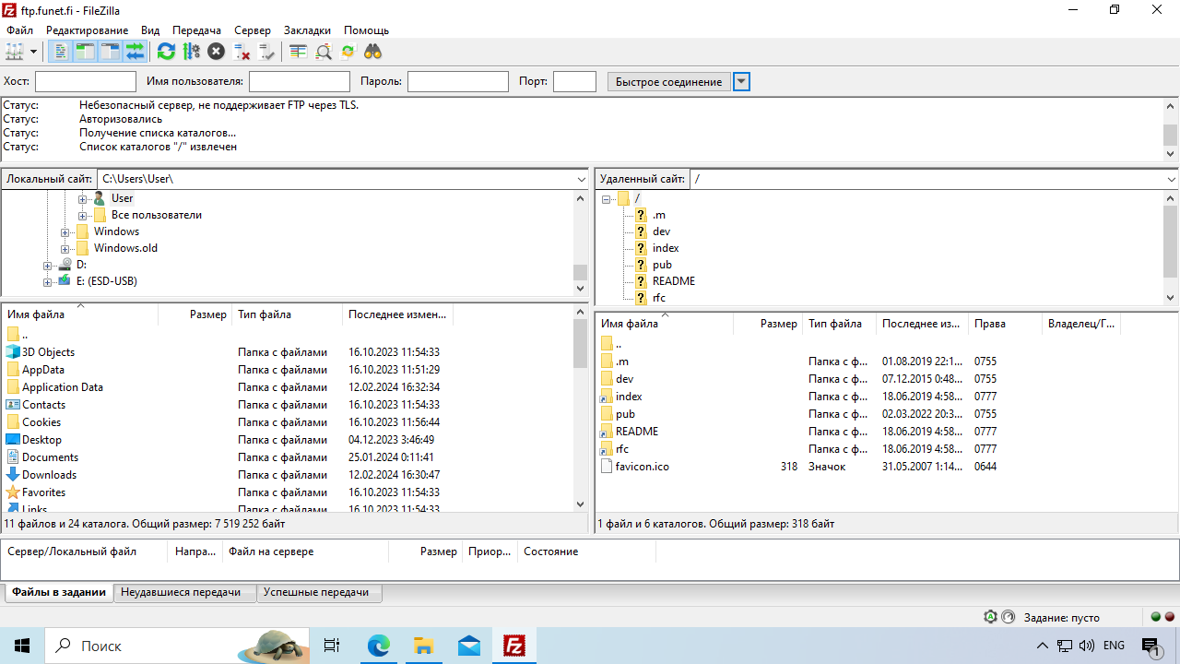The width and height of the screenshot is (1180, 664).
Task: Open Site Manager dropdown arrow
Action: (x=34, y=52)
